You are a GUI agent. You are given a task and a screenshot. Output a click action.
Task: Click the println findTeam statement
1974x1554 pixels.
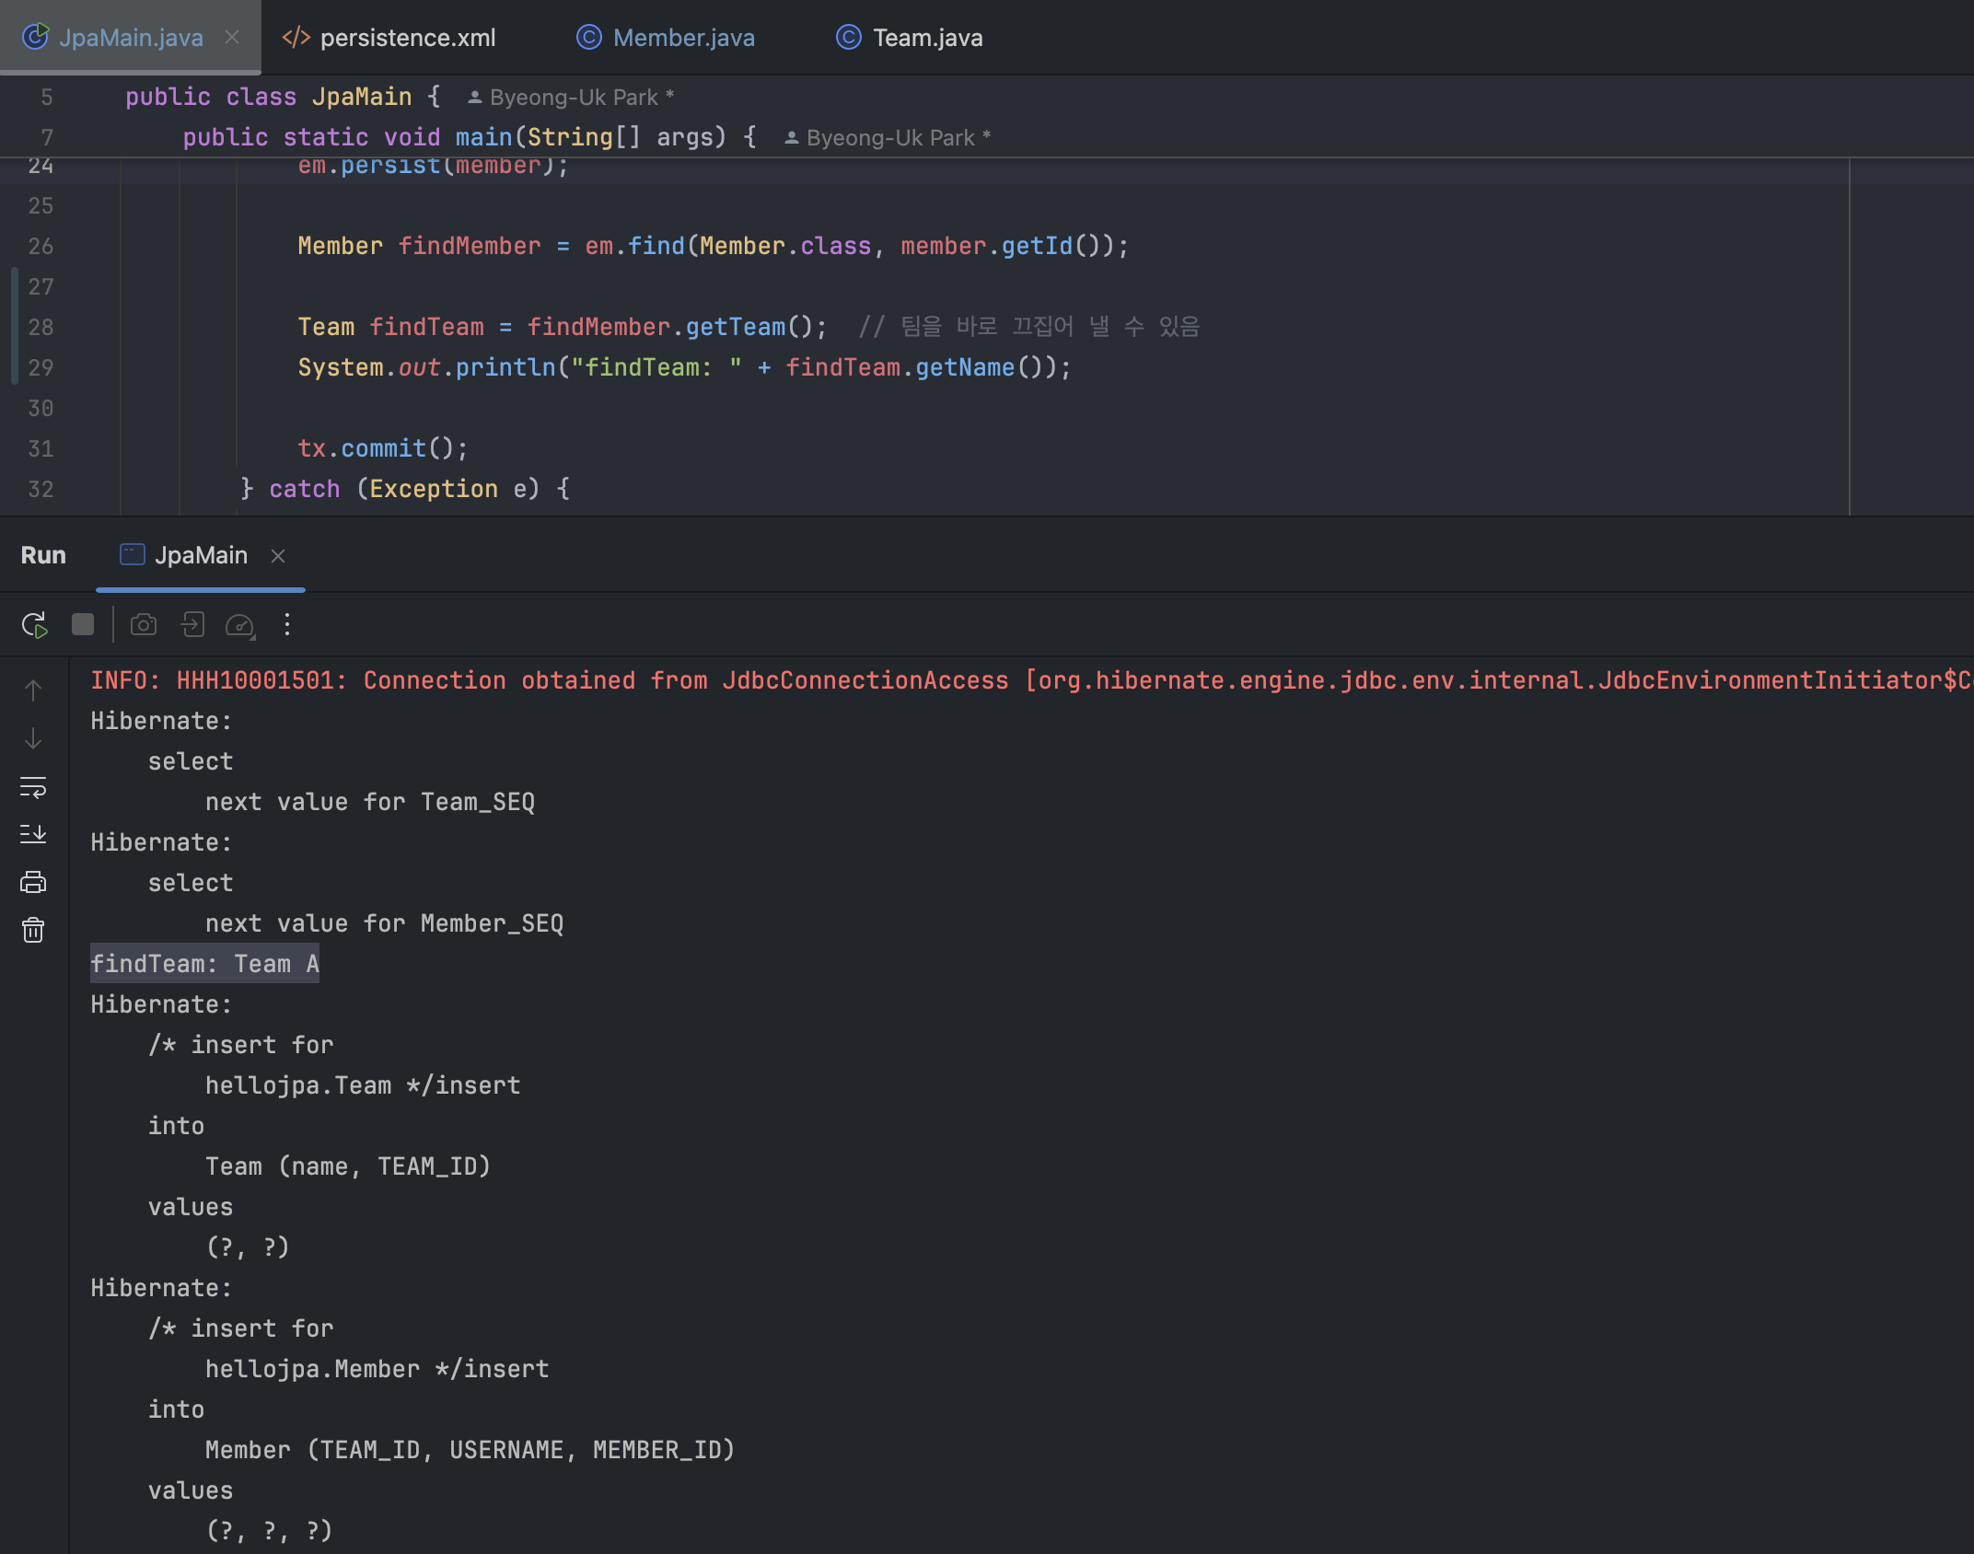tap(684, 367)
